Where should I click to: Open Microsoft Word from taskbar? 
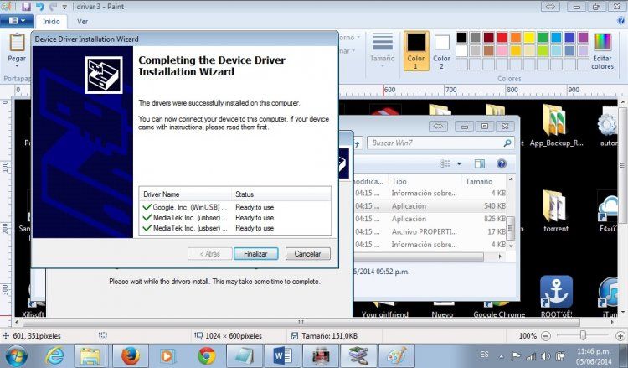pyautogui.click(x=282, y=355)
